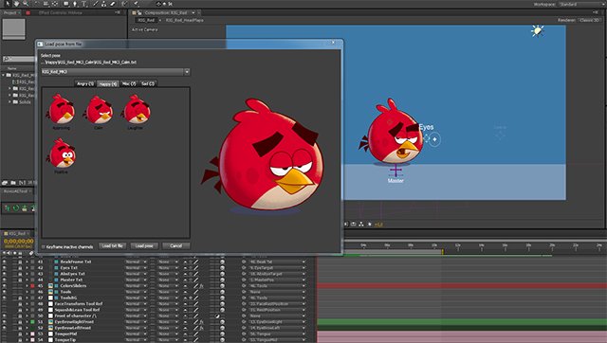This screenshot has width=607, height=343.
Task: Select the Rectangle shape tool
Action: point(66,4)
